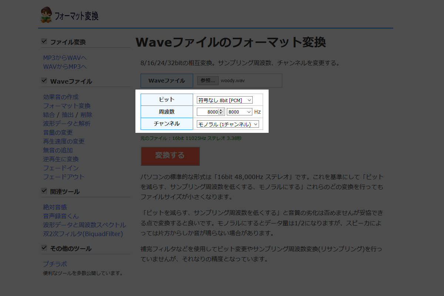Image resolution: width=444 pixels, height=296 pixels.
Task: Open the 8000 Hz frequency preset dropdown
Action: (x=240, y=112)
